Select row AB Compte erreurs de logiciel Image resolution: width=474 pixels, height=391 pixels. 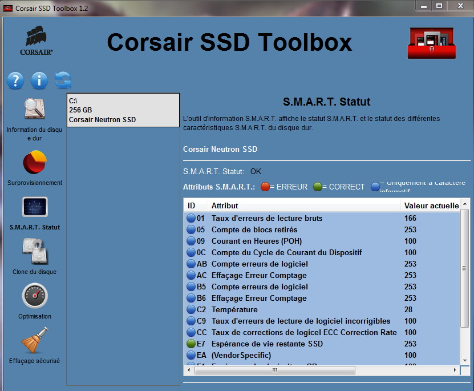pyautogui.click(x=322, y=264)
